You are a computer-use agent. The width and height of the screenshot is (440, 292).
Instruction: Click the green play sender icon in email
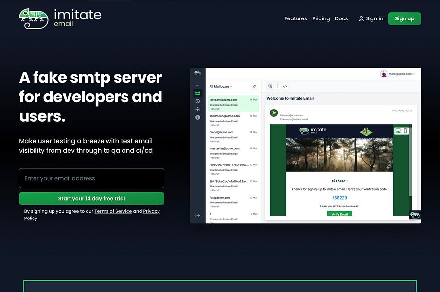pos(274,113)
